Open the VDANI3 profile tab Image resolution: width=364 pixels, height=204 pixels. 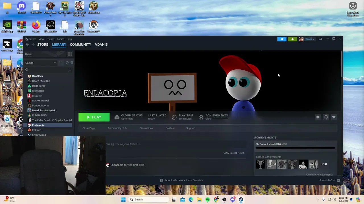(x=101, y=44)
